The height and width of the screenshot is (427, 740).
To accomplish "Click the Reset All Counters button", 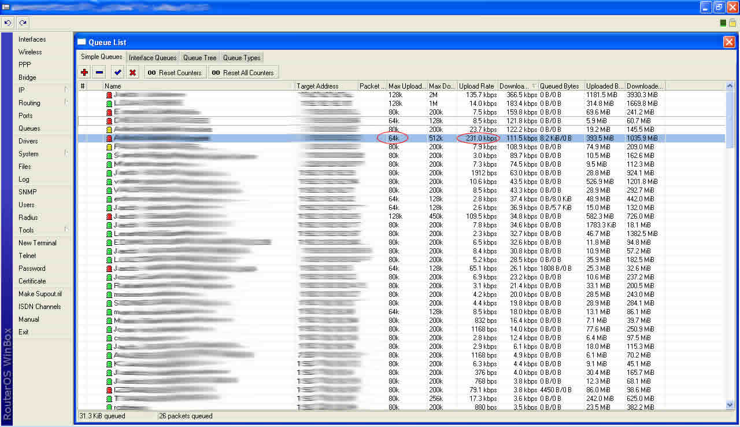I will [243, 72].
